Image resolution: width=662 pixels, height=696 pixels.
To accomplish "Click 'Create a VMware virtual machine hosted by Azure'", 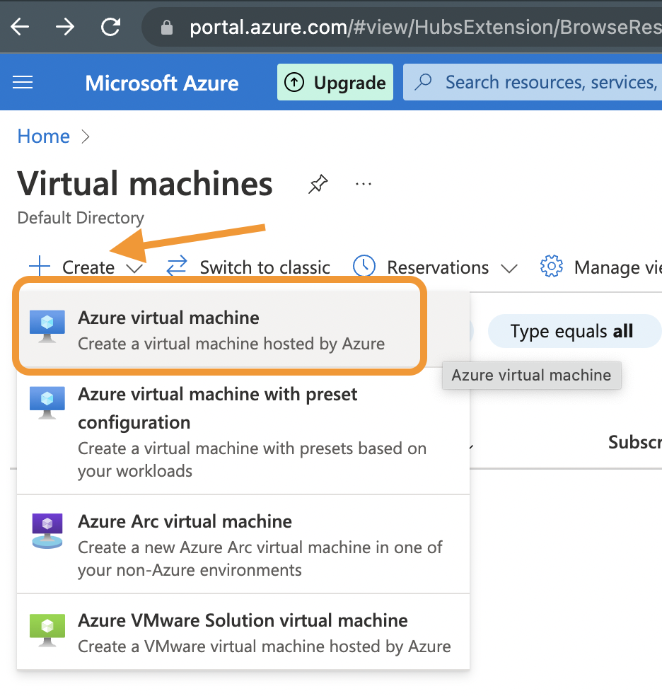I will point(265,646).
